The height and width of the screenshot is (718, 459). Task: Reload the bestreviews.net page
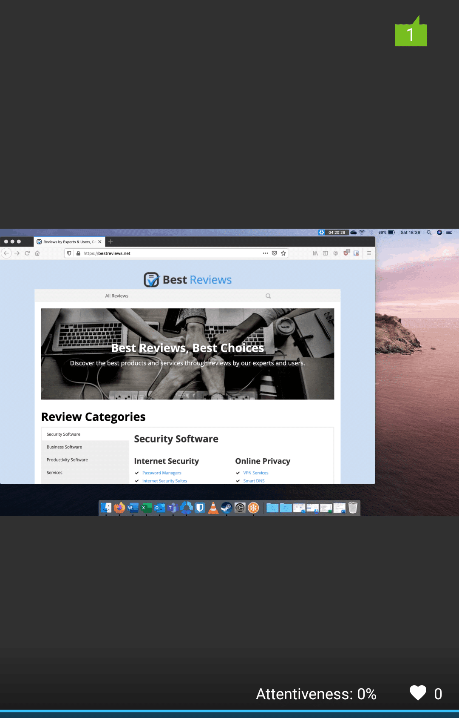(x=27, y=253)
